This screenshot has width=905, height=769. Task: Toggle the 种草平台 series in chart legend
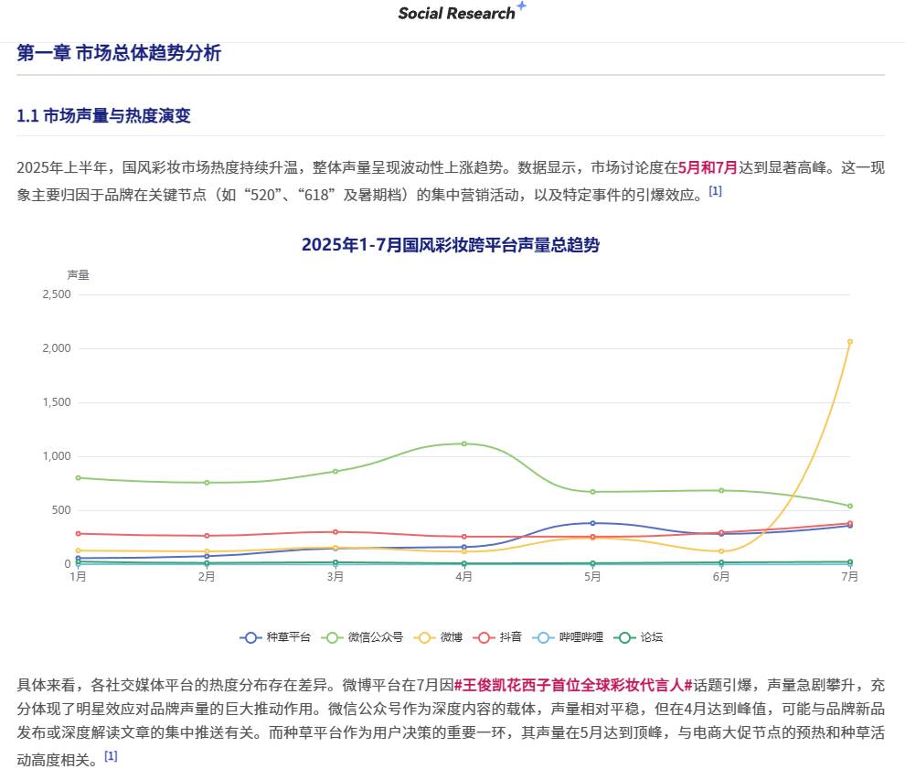tap(276, 637)
